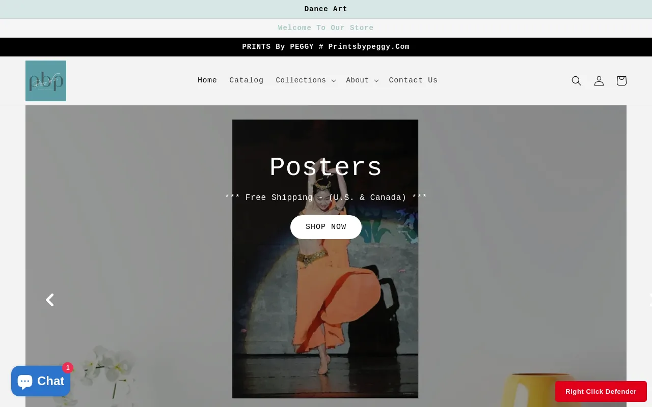Open the account login icon
Screen dimensions: 652x407
tap(599, 81)
